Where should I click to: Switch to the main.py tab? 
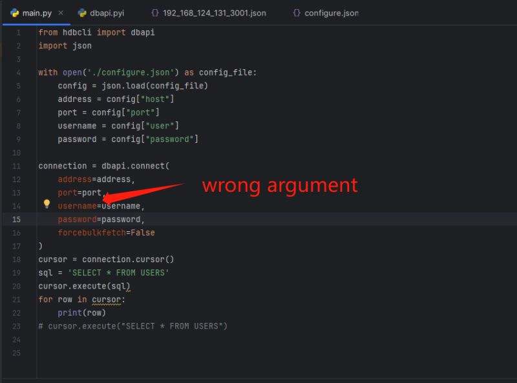click(37, 13)
